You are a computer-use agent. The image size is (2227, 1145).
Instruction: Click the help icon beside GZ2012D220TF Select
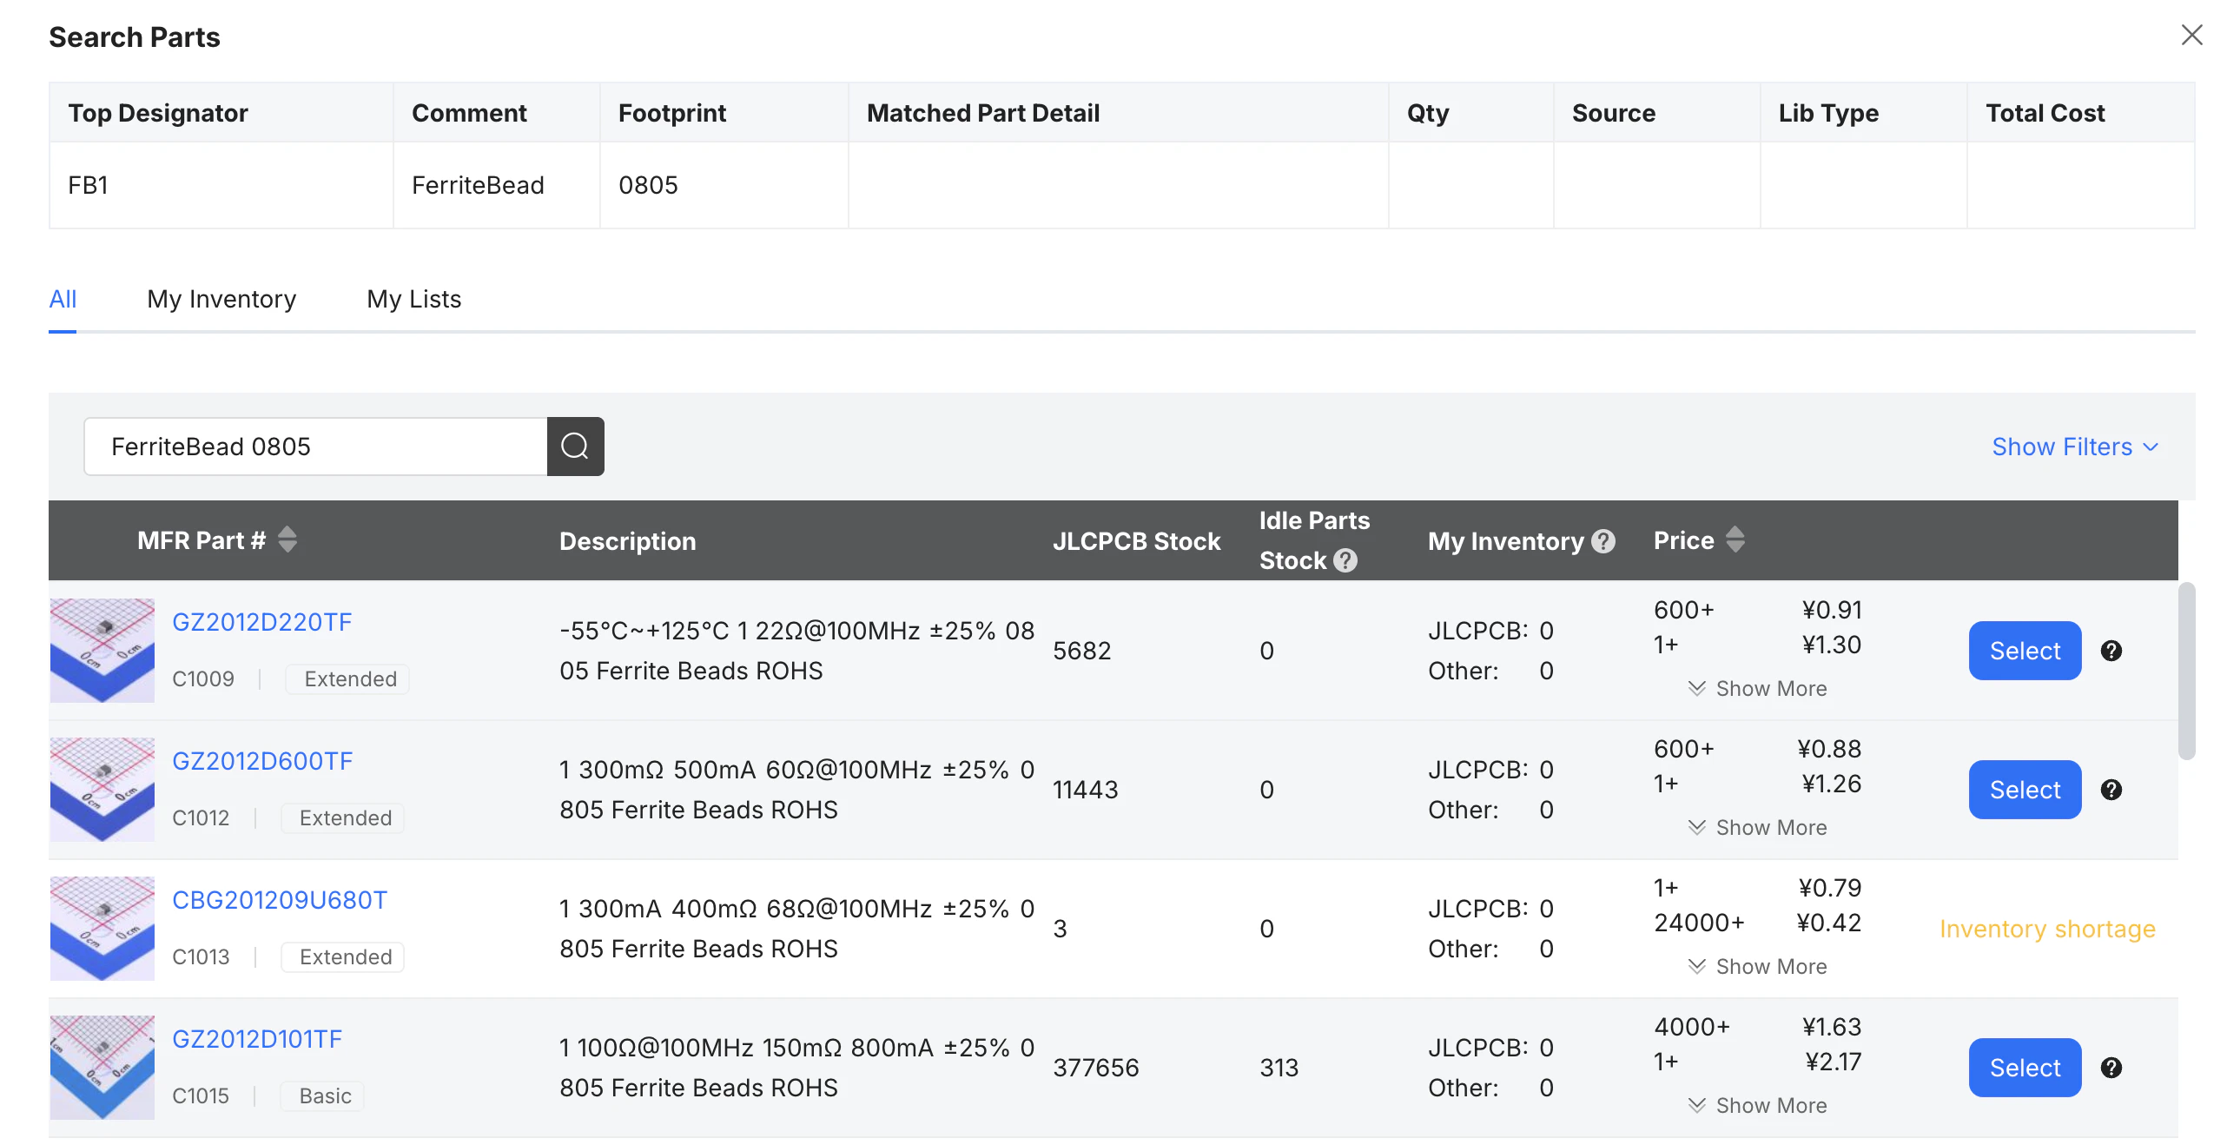(2111, 651)
